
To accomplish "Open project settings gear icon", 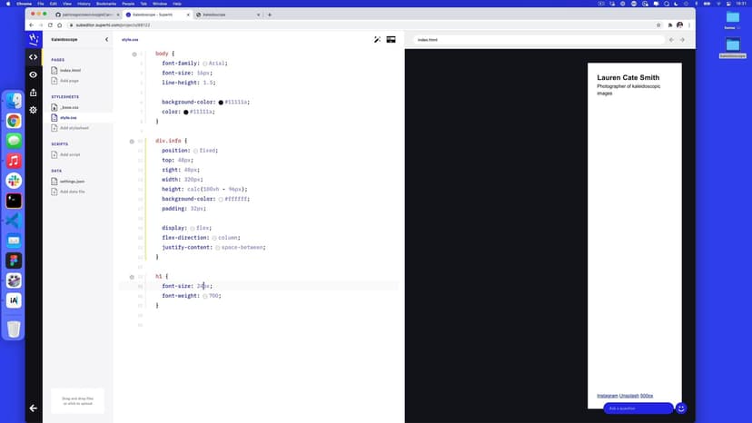I will point(34,110).
